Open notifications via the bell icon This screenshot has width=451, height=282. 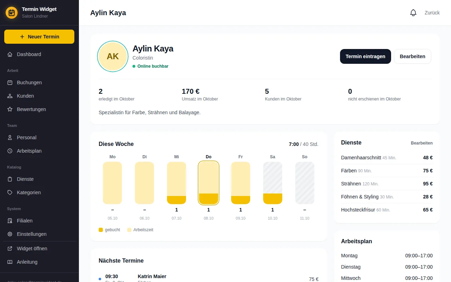point(413,13)
